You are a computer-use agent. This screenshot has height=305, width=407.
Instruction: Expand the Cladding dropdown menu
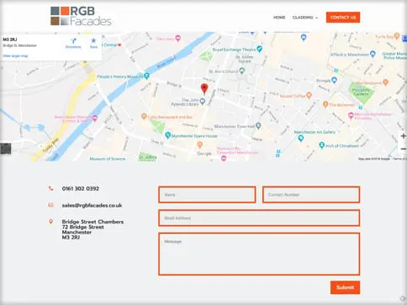305,18
